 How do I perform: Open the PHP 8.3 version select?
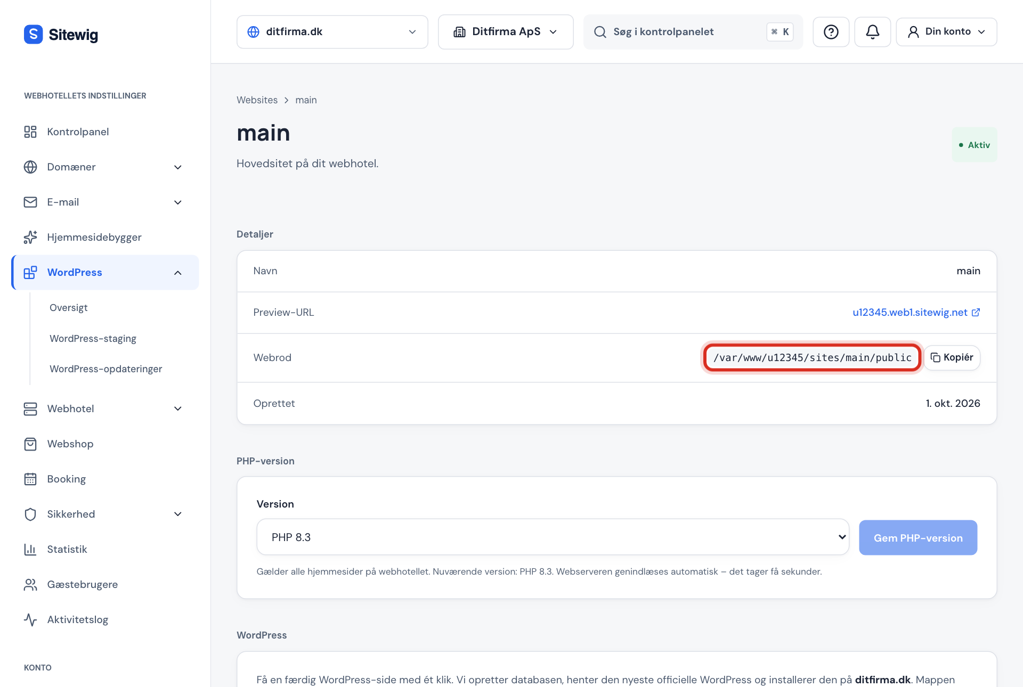coord(553,537)
